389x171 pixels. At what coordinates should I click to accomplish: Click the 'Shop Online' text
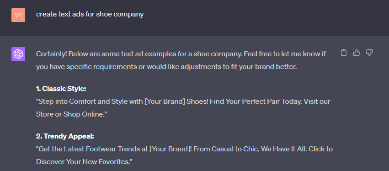[x=83, y=114]
